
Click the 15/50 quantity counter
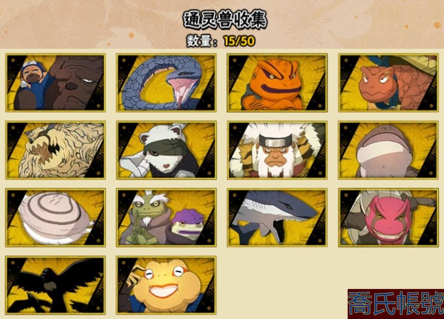[x=239, y=41]
